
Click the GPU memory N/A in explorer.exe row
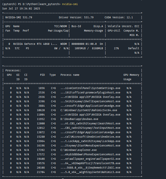coord(129,150)
